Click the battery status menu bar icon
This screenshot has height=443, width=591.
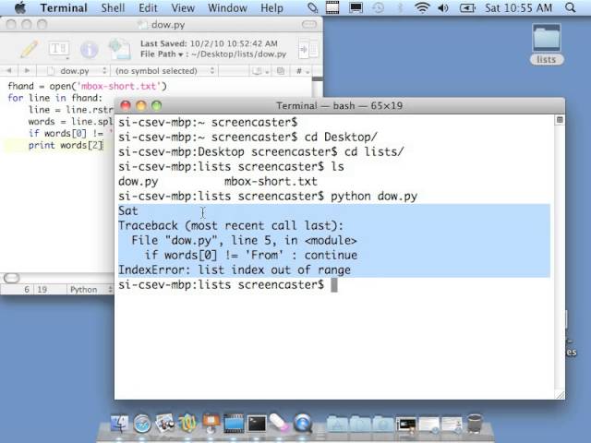pos(467,7)
